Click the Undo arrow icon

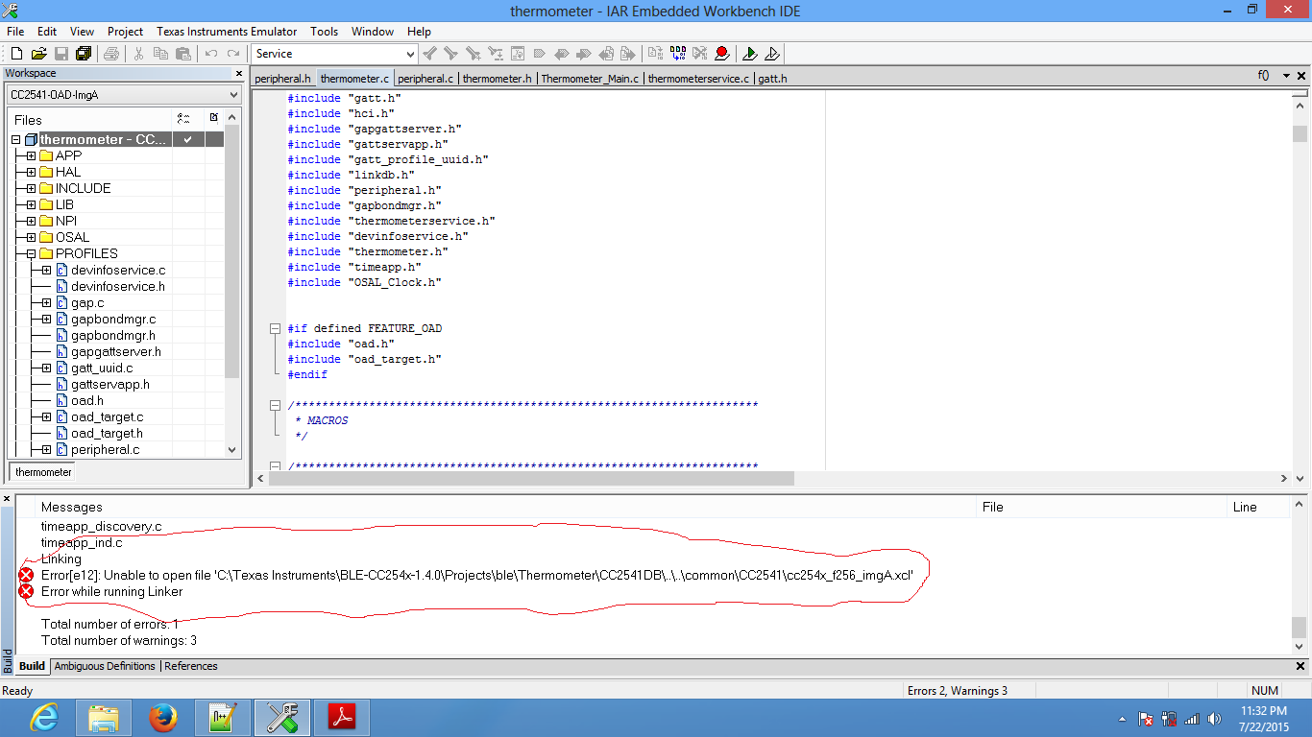coord(211,54)
